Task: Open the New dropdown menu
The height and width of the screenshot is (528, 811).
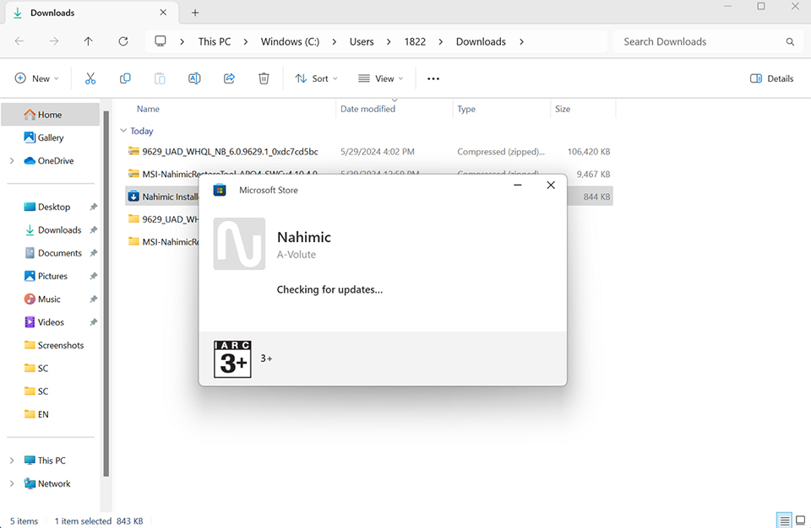Action: [36, 78]
